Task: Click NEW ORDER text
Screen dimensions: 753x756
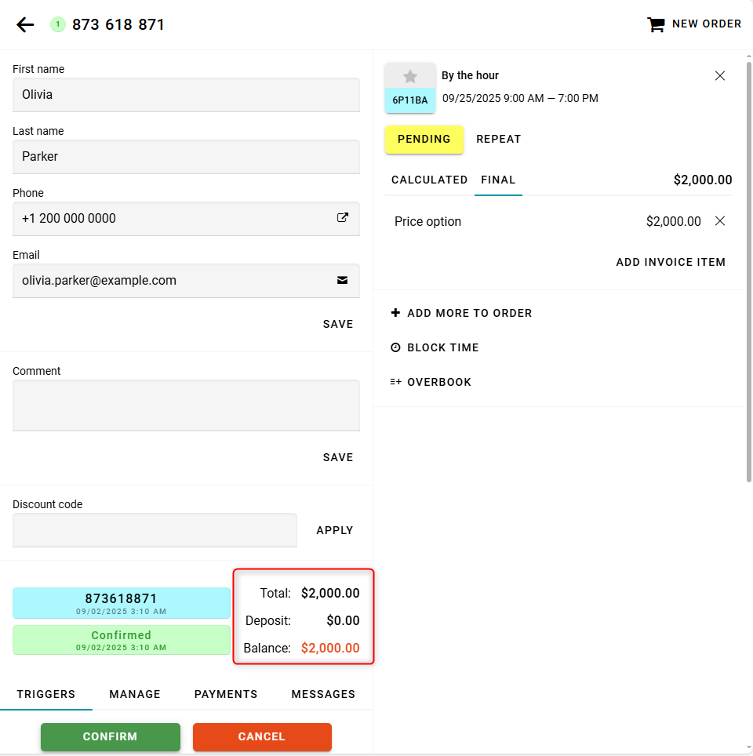Action: [x=707, y=24]
